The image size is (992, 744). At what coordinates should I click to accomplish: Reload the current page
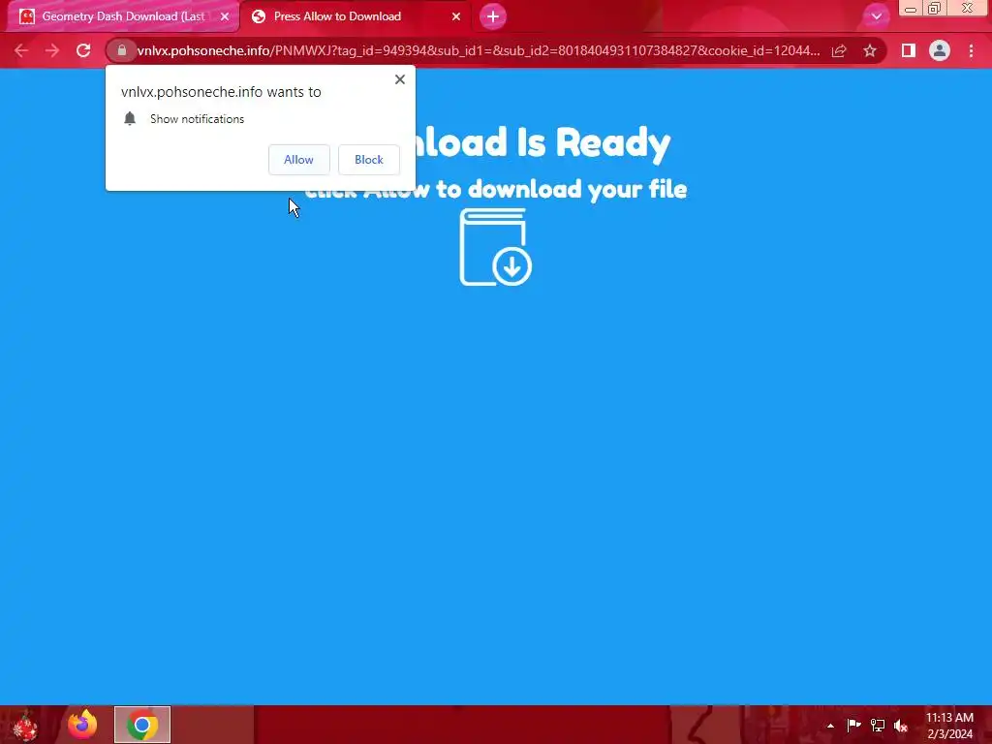[83, 50]
